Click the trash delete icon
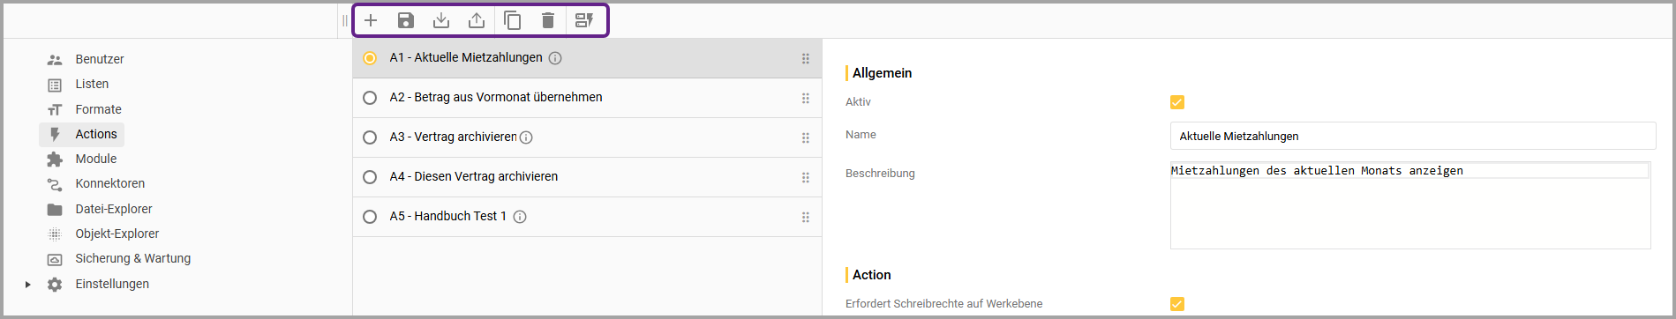This screenshot has height=319, width=1676. 548,20
